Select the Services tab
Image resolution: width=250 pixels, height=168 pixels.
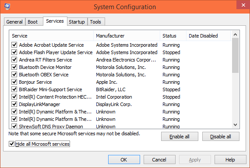point(55,21)
